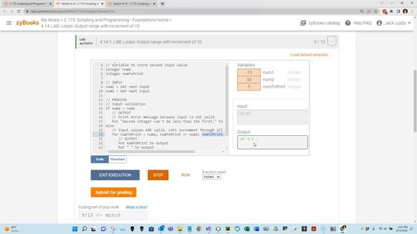Go forward using the browser forward arrow
417x234 pixels.
pos(12,12)
